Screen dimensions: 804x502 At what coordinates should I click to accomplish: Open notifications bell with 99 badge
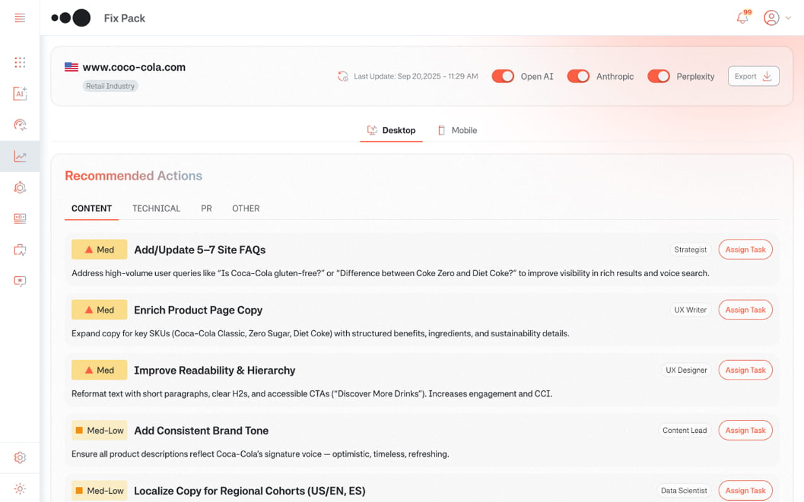[744, 17]
